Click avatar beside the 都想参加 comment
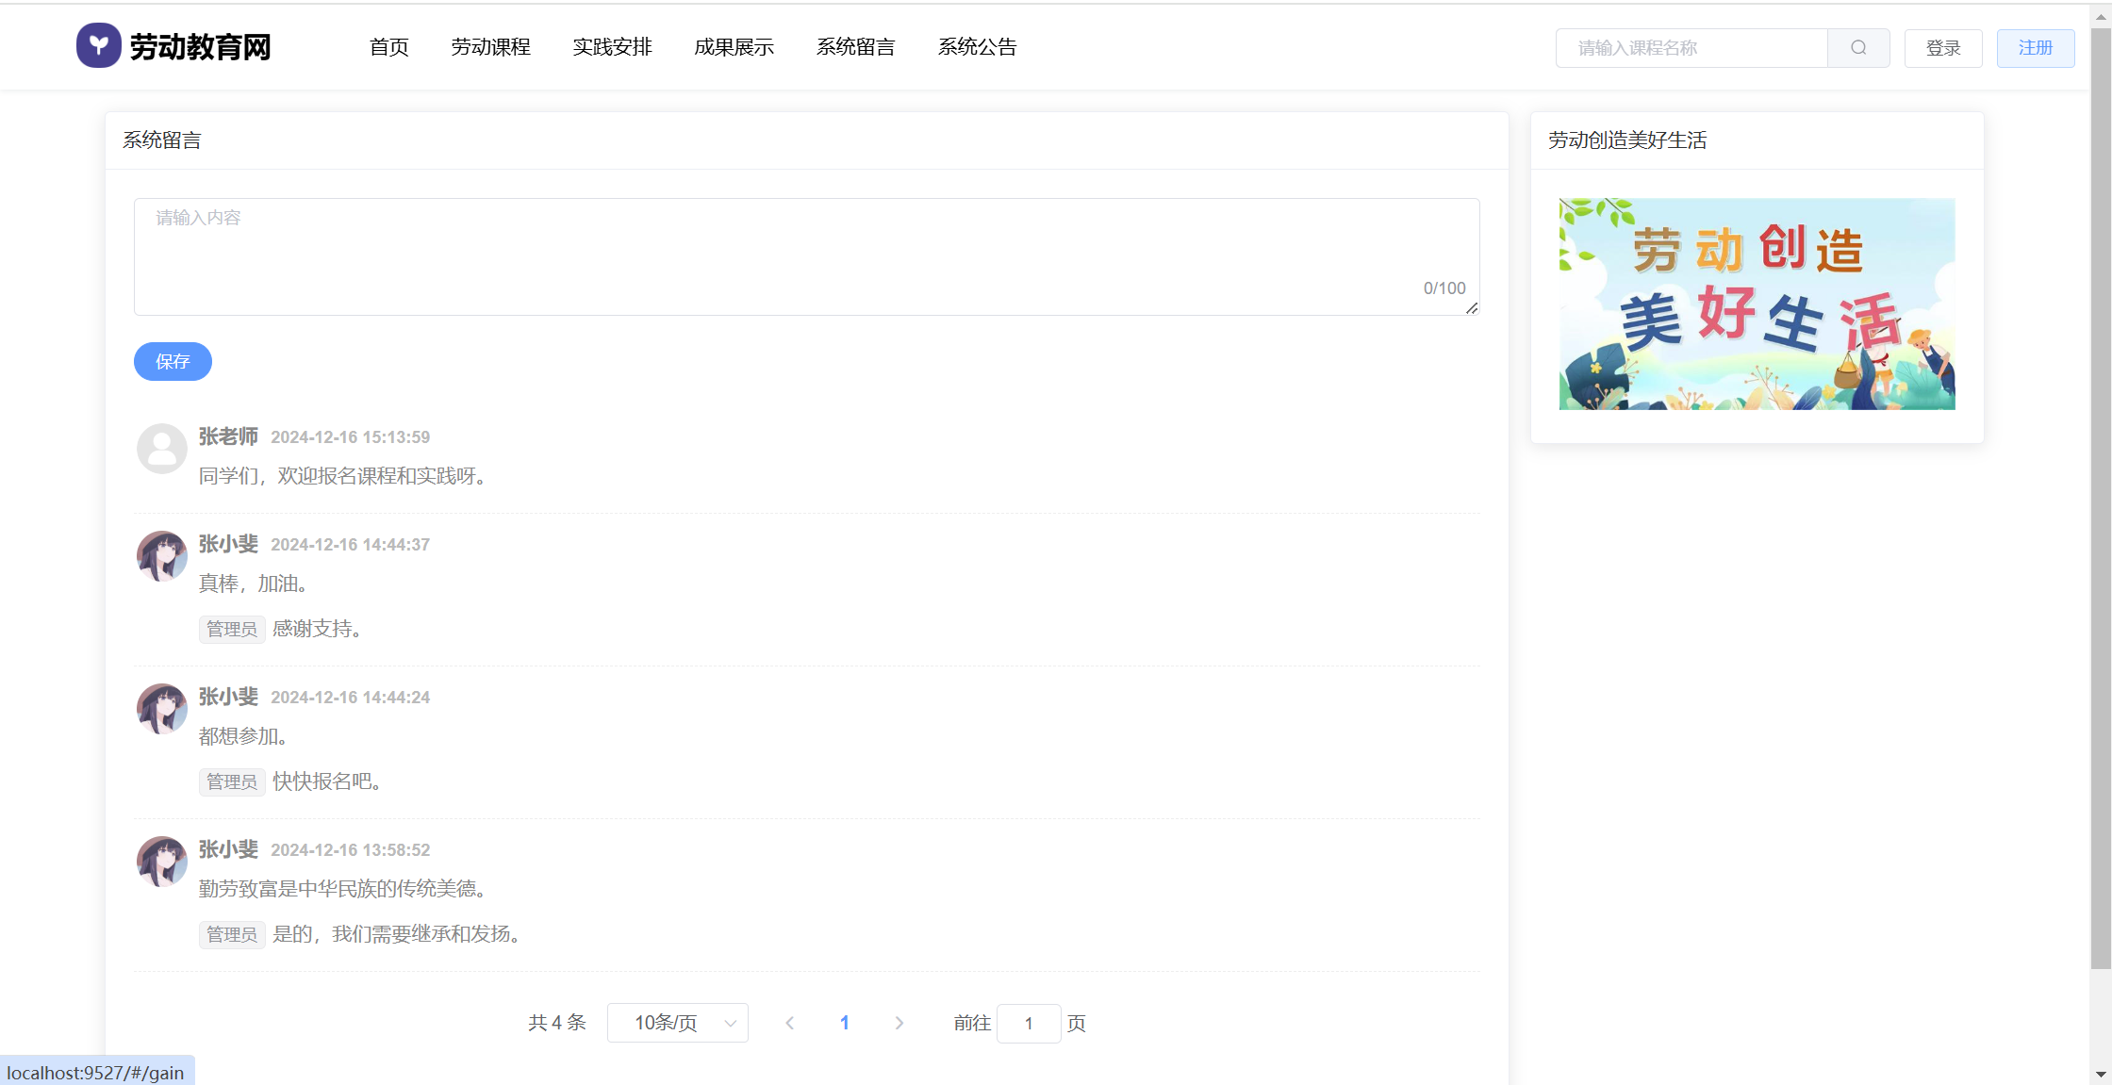2112x1085 pixels. point(162,709)
